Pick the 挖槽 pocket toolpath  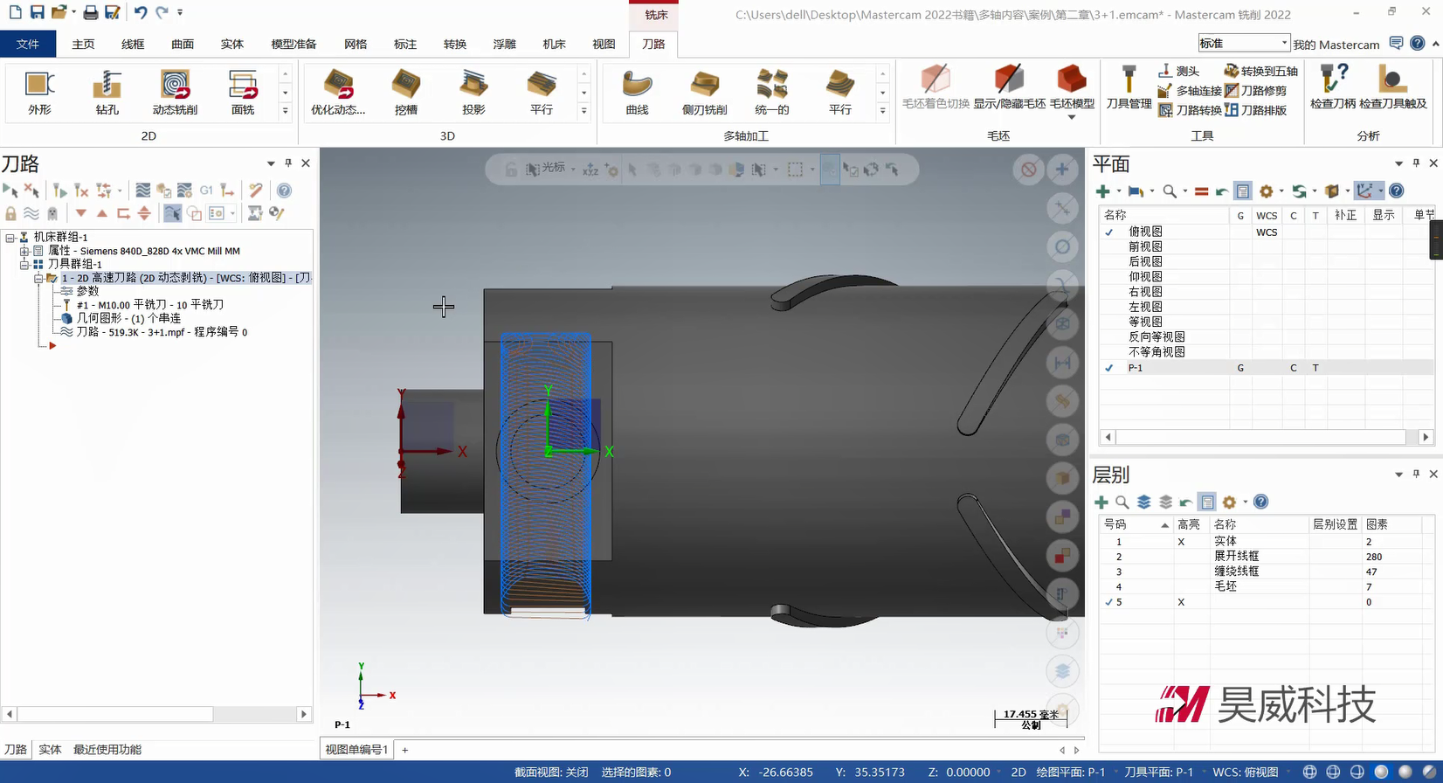[x=406, y=92]
